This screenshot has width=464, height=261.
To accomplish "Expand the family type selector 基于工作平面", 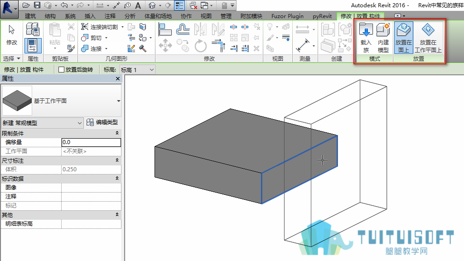I will coord(118,101).
